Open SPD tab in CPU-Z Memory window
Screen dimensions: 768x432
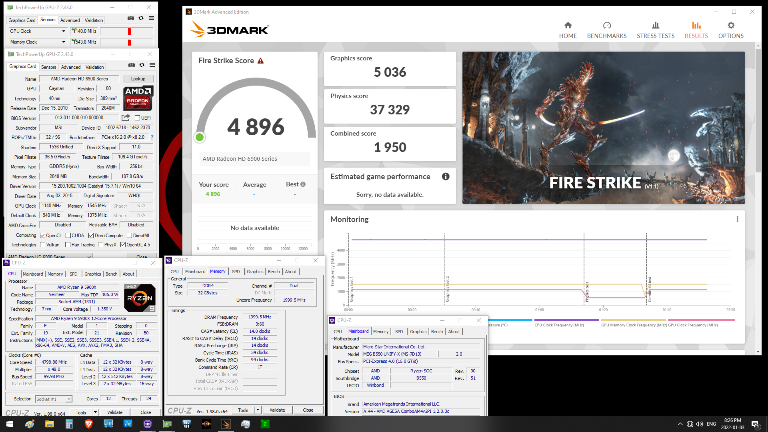[x=236, y=272]
